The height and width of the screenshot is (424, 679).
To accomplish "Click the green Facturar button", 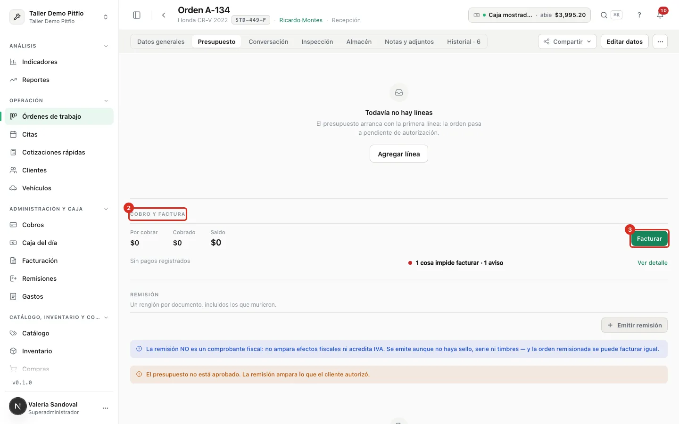I will (x=649, y=239).
